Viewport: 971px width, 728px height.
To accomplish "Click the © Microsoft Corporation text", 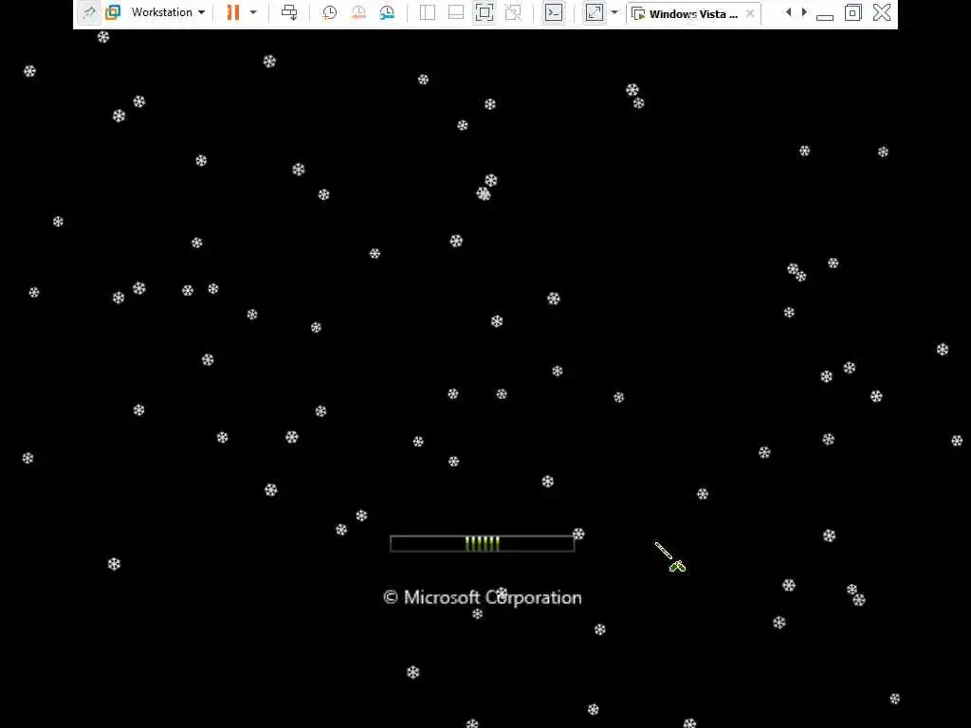I will click(x=483, y=597).
